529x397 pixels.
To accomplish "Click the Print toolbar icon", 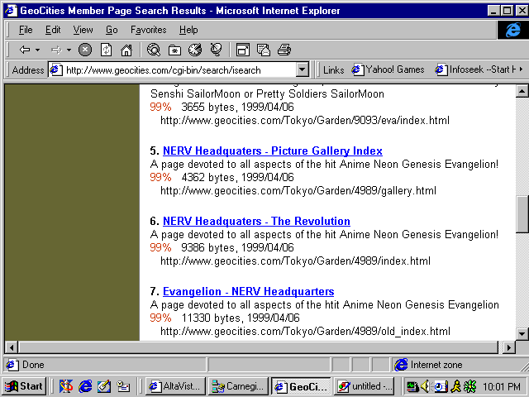I will click(x=284, y=50).
